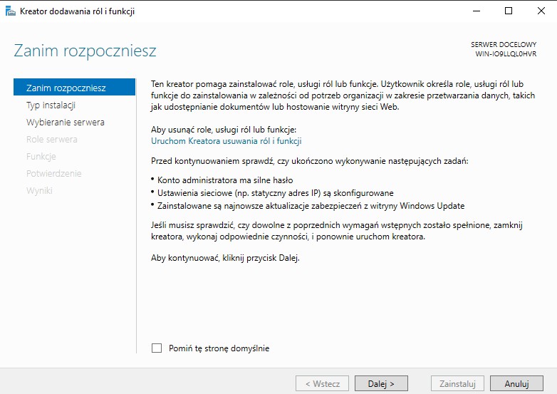Select 'Role serwera' in the step list
Image resolution: width=557 pixels, height=394 pixels.
tap(51, 139)
